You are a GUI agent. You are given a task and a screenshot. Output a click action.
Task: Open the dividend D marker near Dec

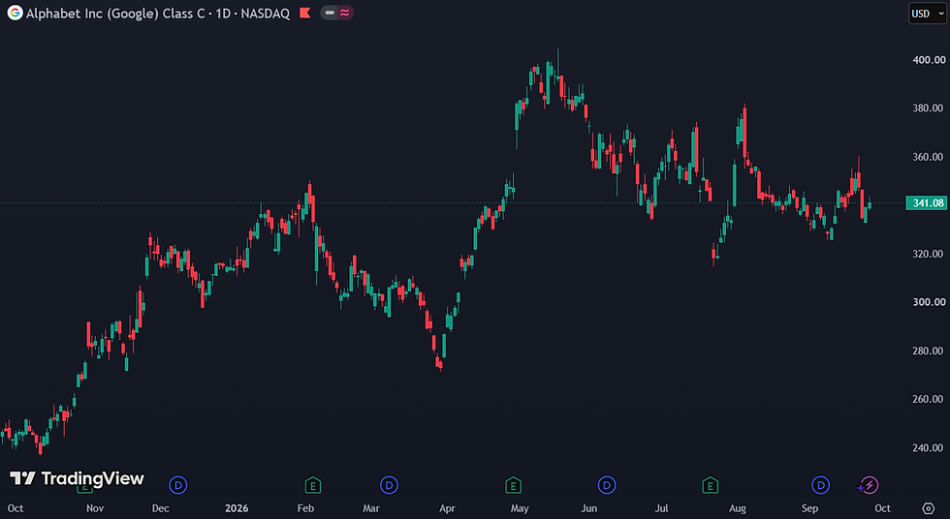click(x=177, y=484)
